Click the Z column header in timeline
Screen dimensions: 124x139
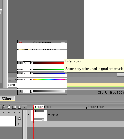coord(24,107)
